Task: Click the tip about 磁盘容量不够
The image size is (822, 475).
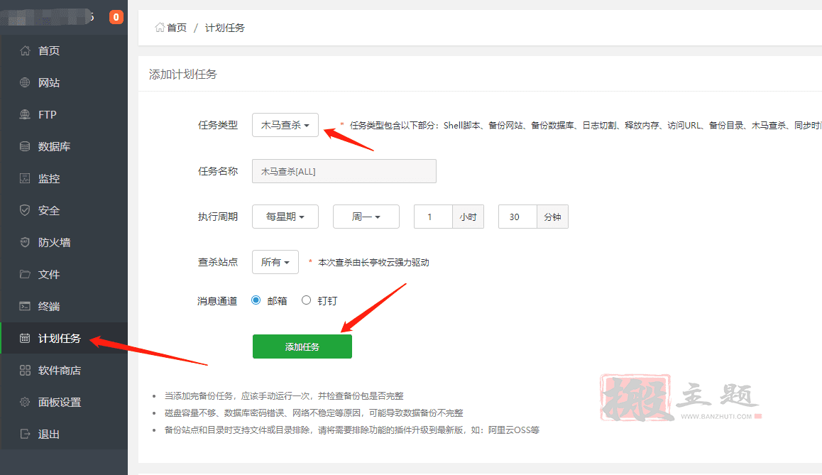Action: (x=314, y=413)
